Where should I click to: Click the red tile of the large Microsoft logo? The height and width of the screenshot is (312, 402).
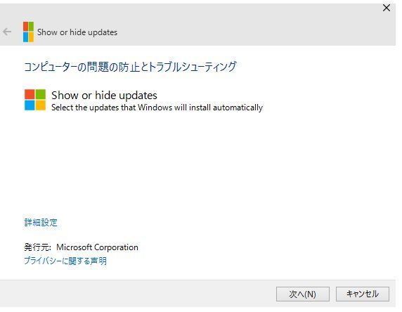30,94
